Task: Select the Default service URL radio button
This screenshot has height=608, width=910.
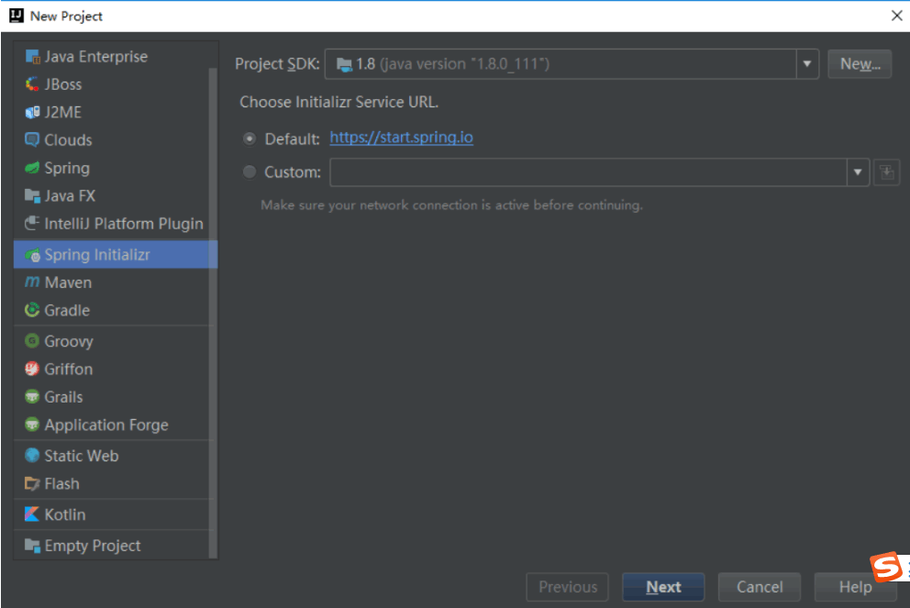Action: tap(250, 138)
